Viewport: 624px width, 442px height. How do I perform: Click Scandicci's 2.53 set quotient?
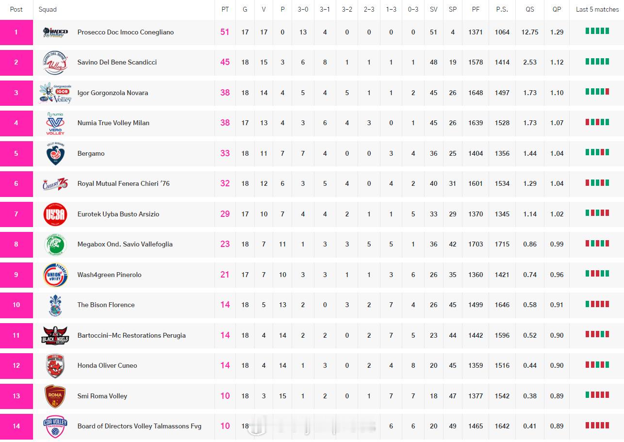click(x=530, y=63)
